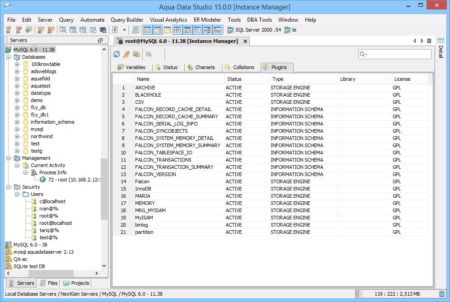The image size is (450, 302).
Task: Sort the table by the Type column header
Action: click(304, 79)
